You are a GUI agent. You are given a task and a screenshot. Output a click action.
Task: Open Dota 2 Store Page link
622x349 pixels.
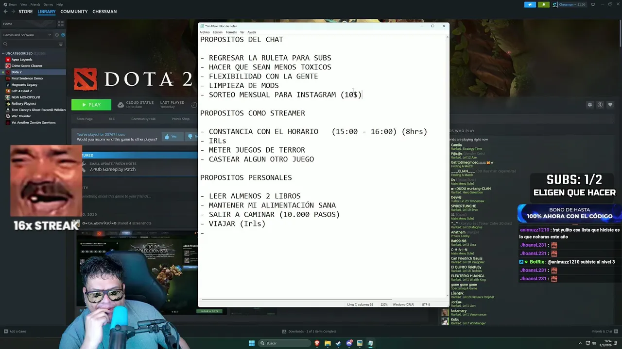click(x=85, y=119)
